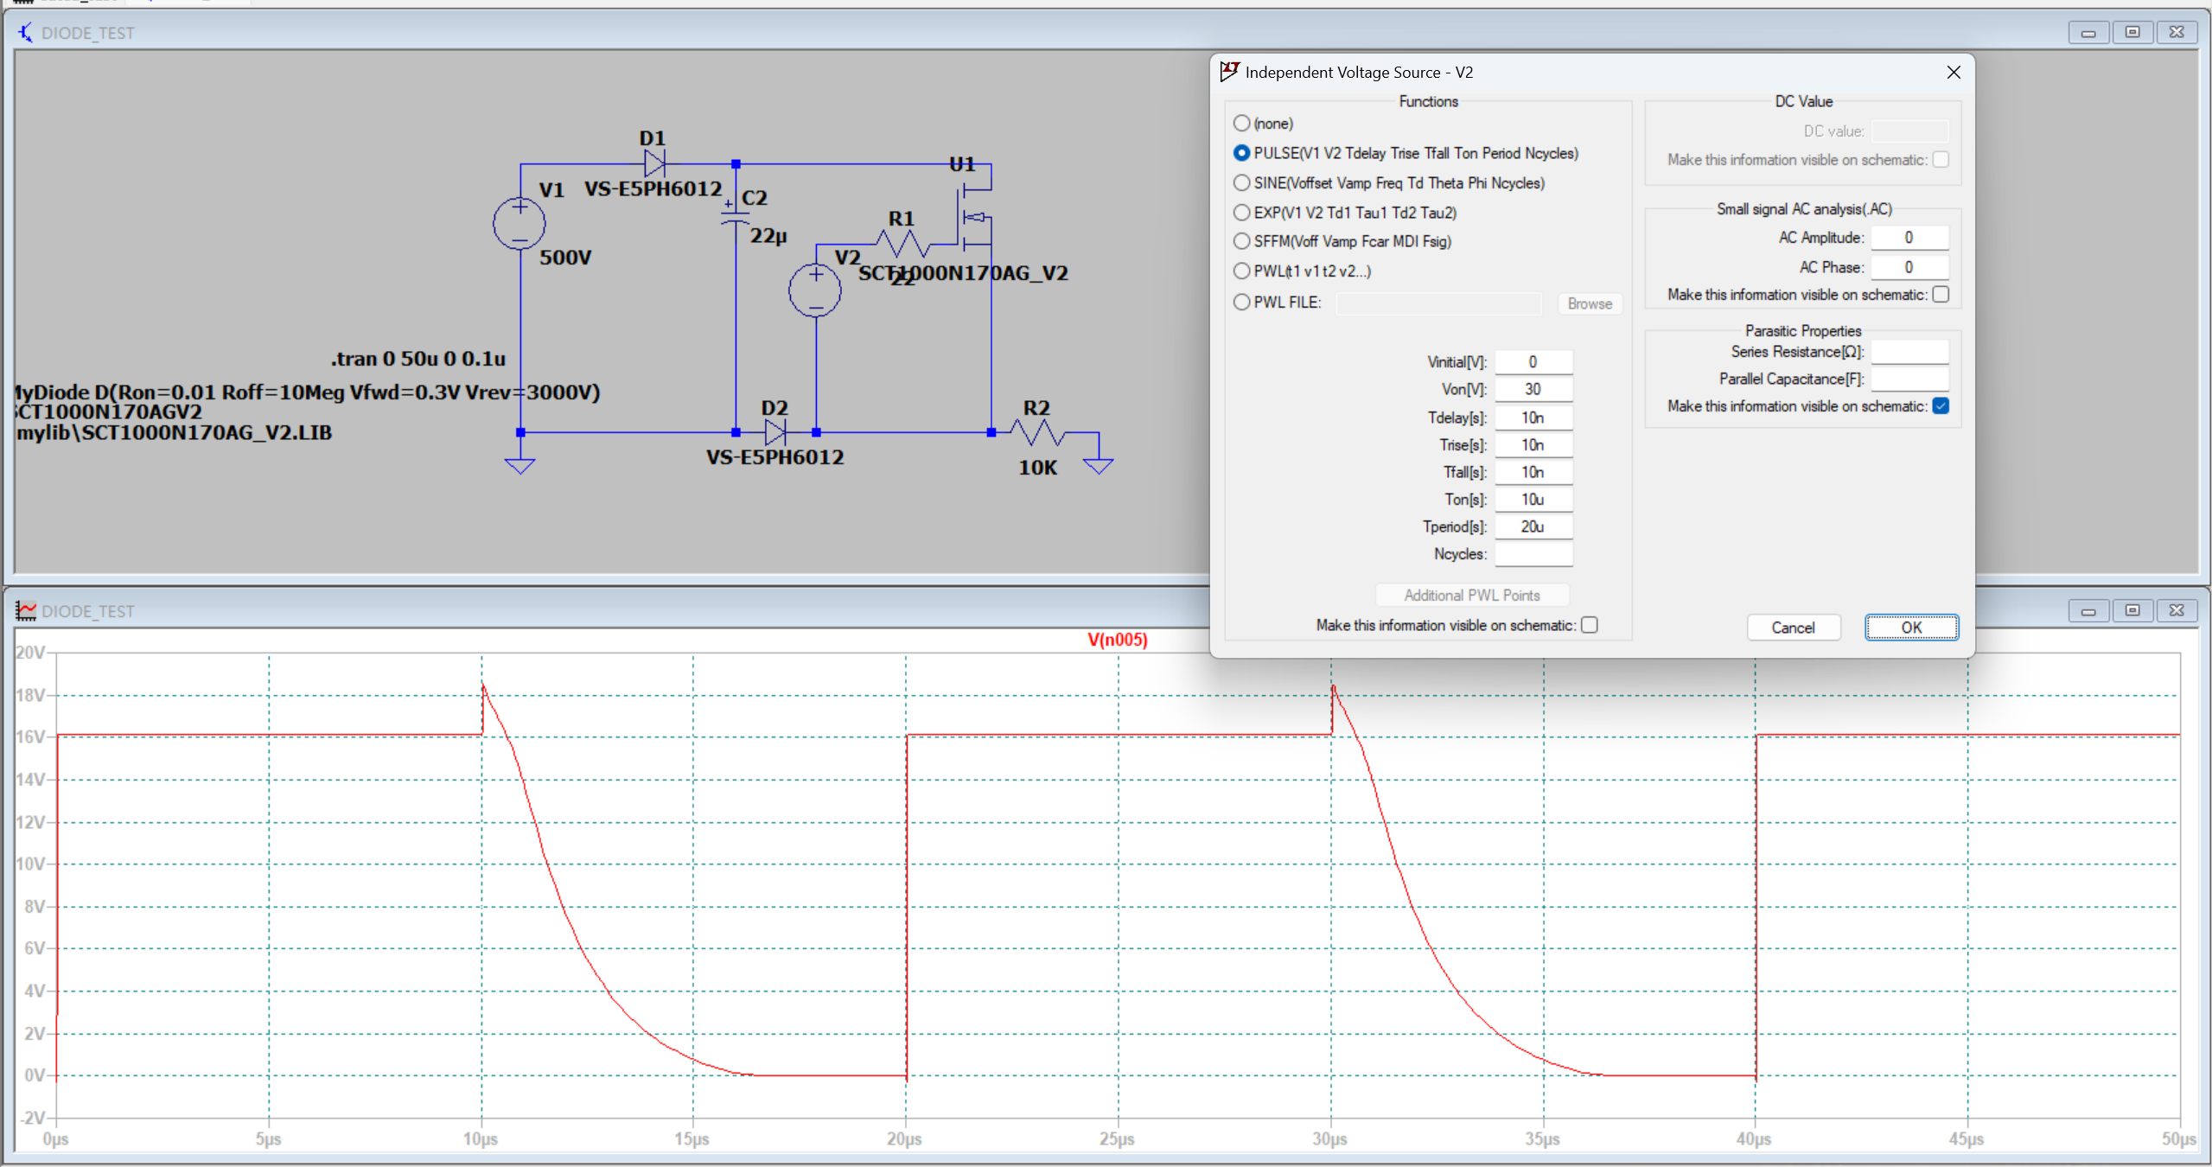Select the PWL FILE option

point(1241,302)
